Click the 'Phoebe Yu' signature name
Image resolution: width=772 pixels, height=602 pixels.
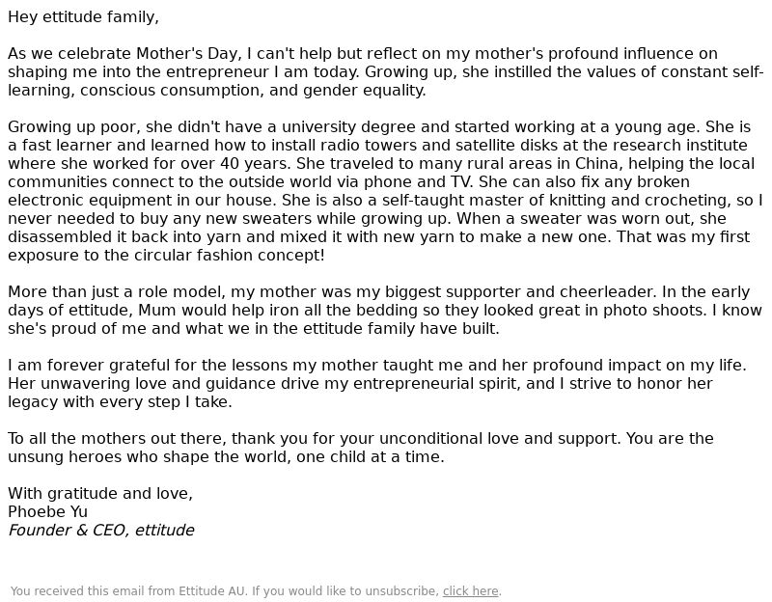click(x=47, y=512)
